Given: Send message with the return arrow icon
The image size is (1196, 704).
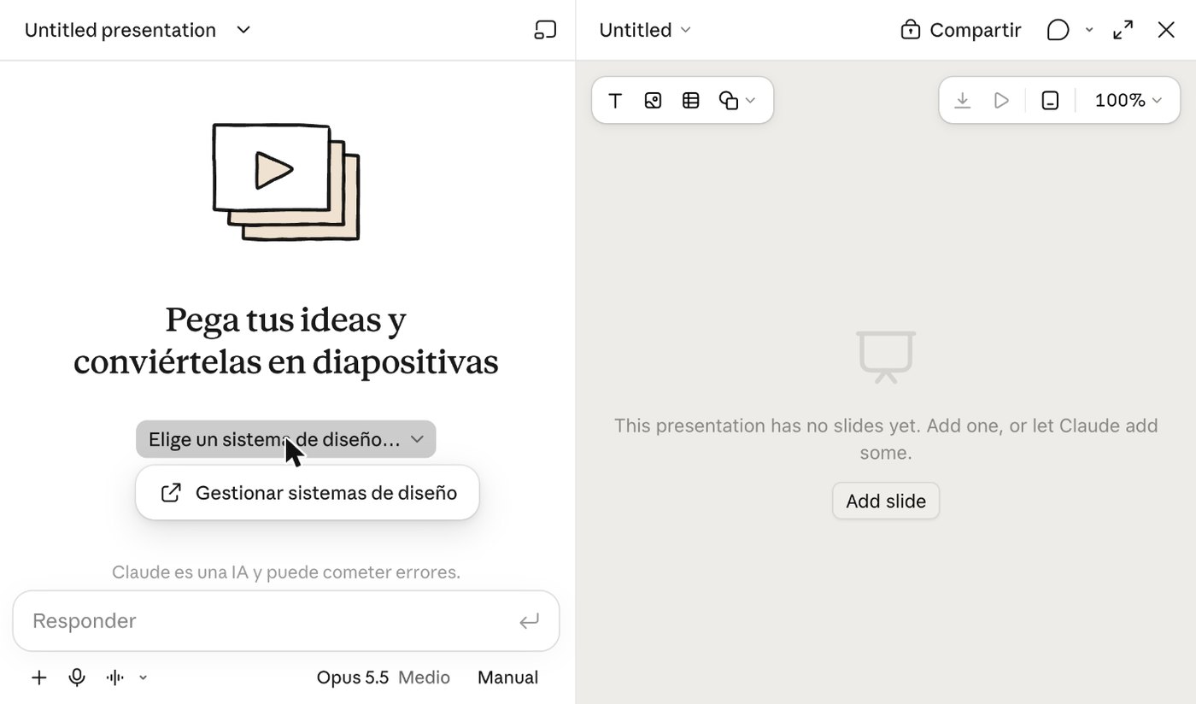Looking at the screenshot, I should click(x=529, y=621).
